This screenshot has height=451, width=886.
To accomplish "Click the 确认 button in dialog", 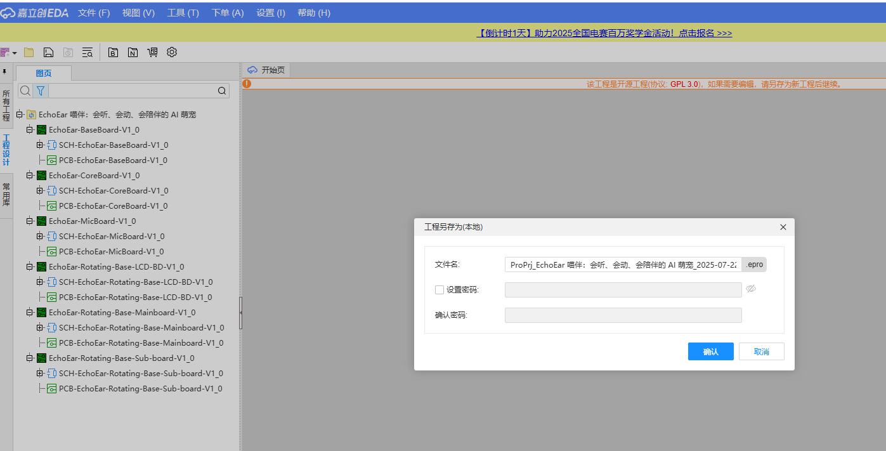I will click(710, 351).
